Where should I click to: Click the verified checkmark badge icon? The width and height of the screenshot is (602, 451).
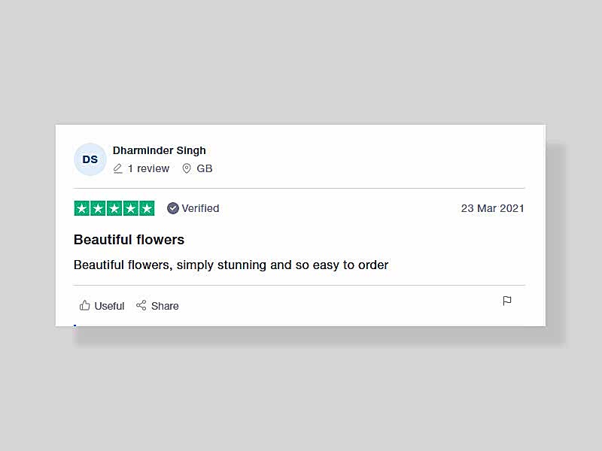[173, 208]
